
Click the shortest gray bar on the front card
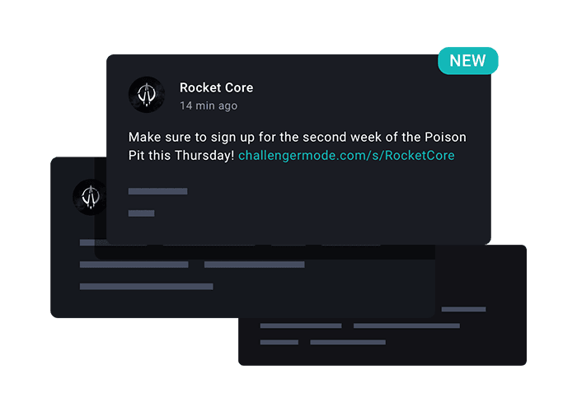click(141, 213)
